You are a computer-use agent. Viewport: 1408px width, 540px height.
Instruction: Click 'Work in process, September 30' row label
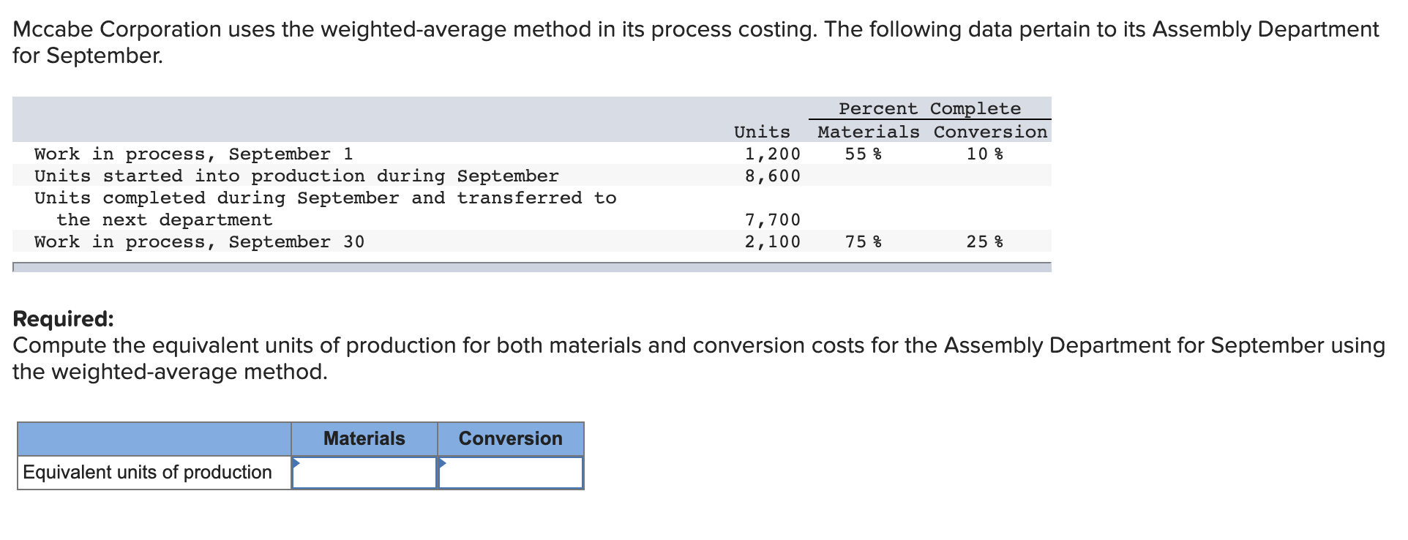(199, 241)
